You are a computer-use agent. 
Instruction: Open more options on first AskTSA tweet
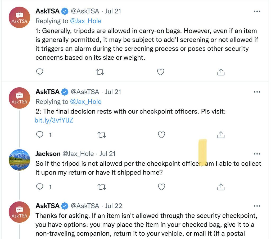point(257,11)
